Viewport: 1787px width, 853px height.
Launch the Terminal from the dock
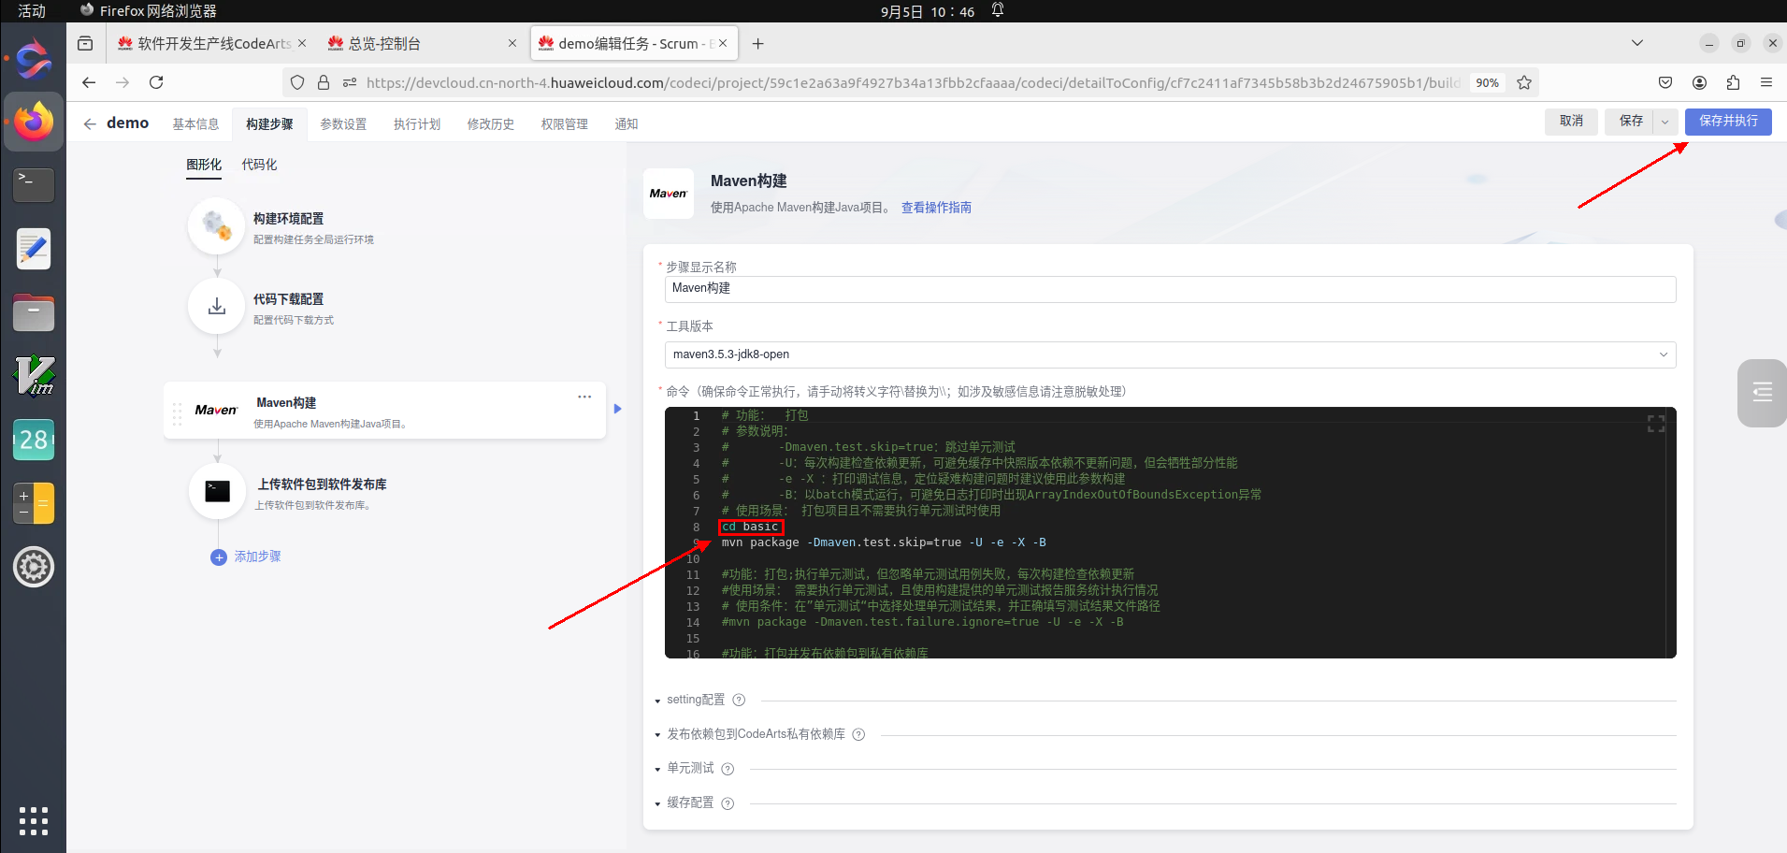tap(34, 185)
